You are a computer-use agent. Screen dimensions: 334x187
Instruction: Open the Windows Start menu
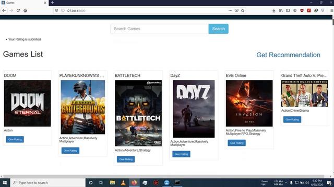click(x=5, y=182)
